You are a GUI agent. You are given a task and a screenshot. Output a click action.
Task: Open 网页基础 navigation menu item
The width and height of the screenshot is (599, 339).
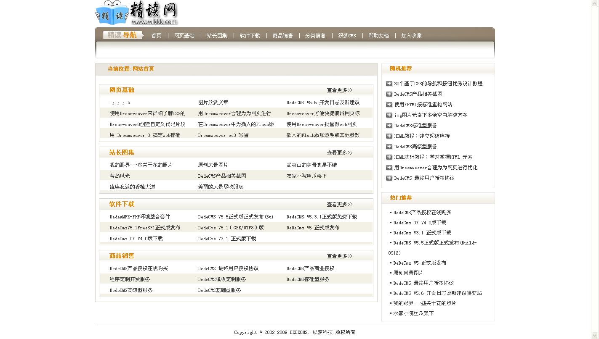click(184, 36)
